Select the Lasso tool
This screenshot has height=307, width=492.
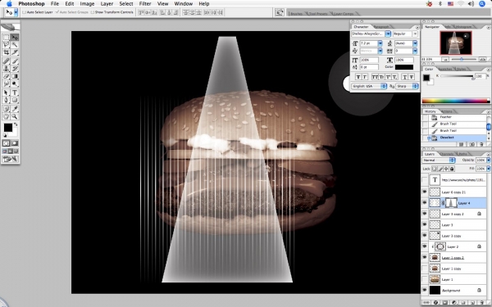click(6, 45)
